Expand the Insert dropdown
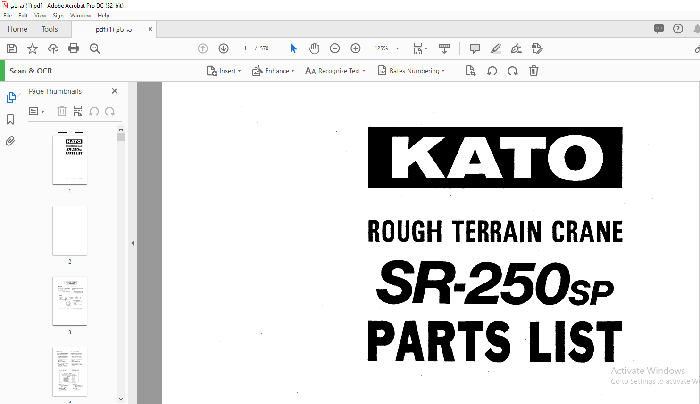The height and width of the screenshot is (404, 700). [224, 71]
